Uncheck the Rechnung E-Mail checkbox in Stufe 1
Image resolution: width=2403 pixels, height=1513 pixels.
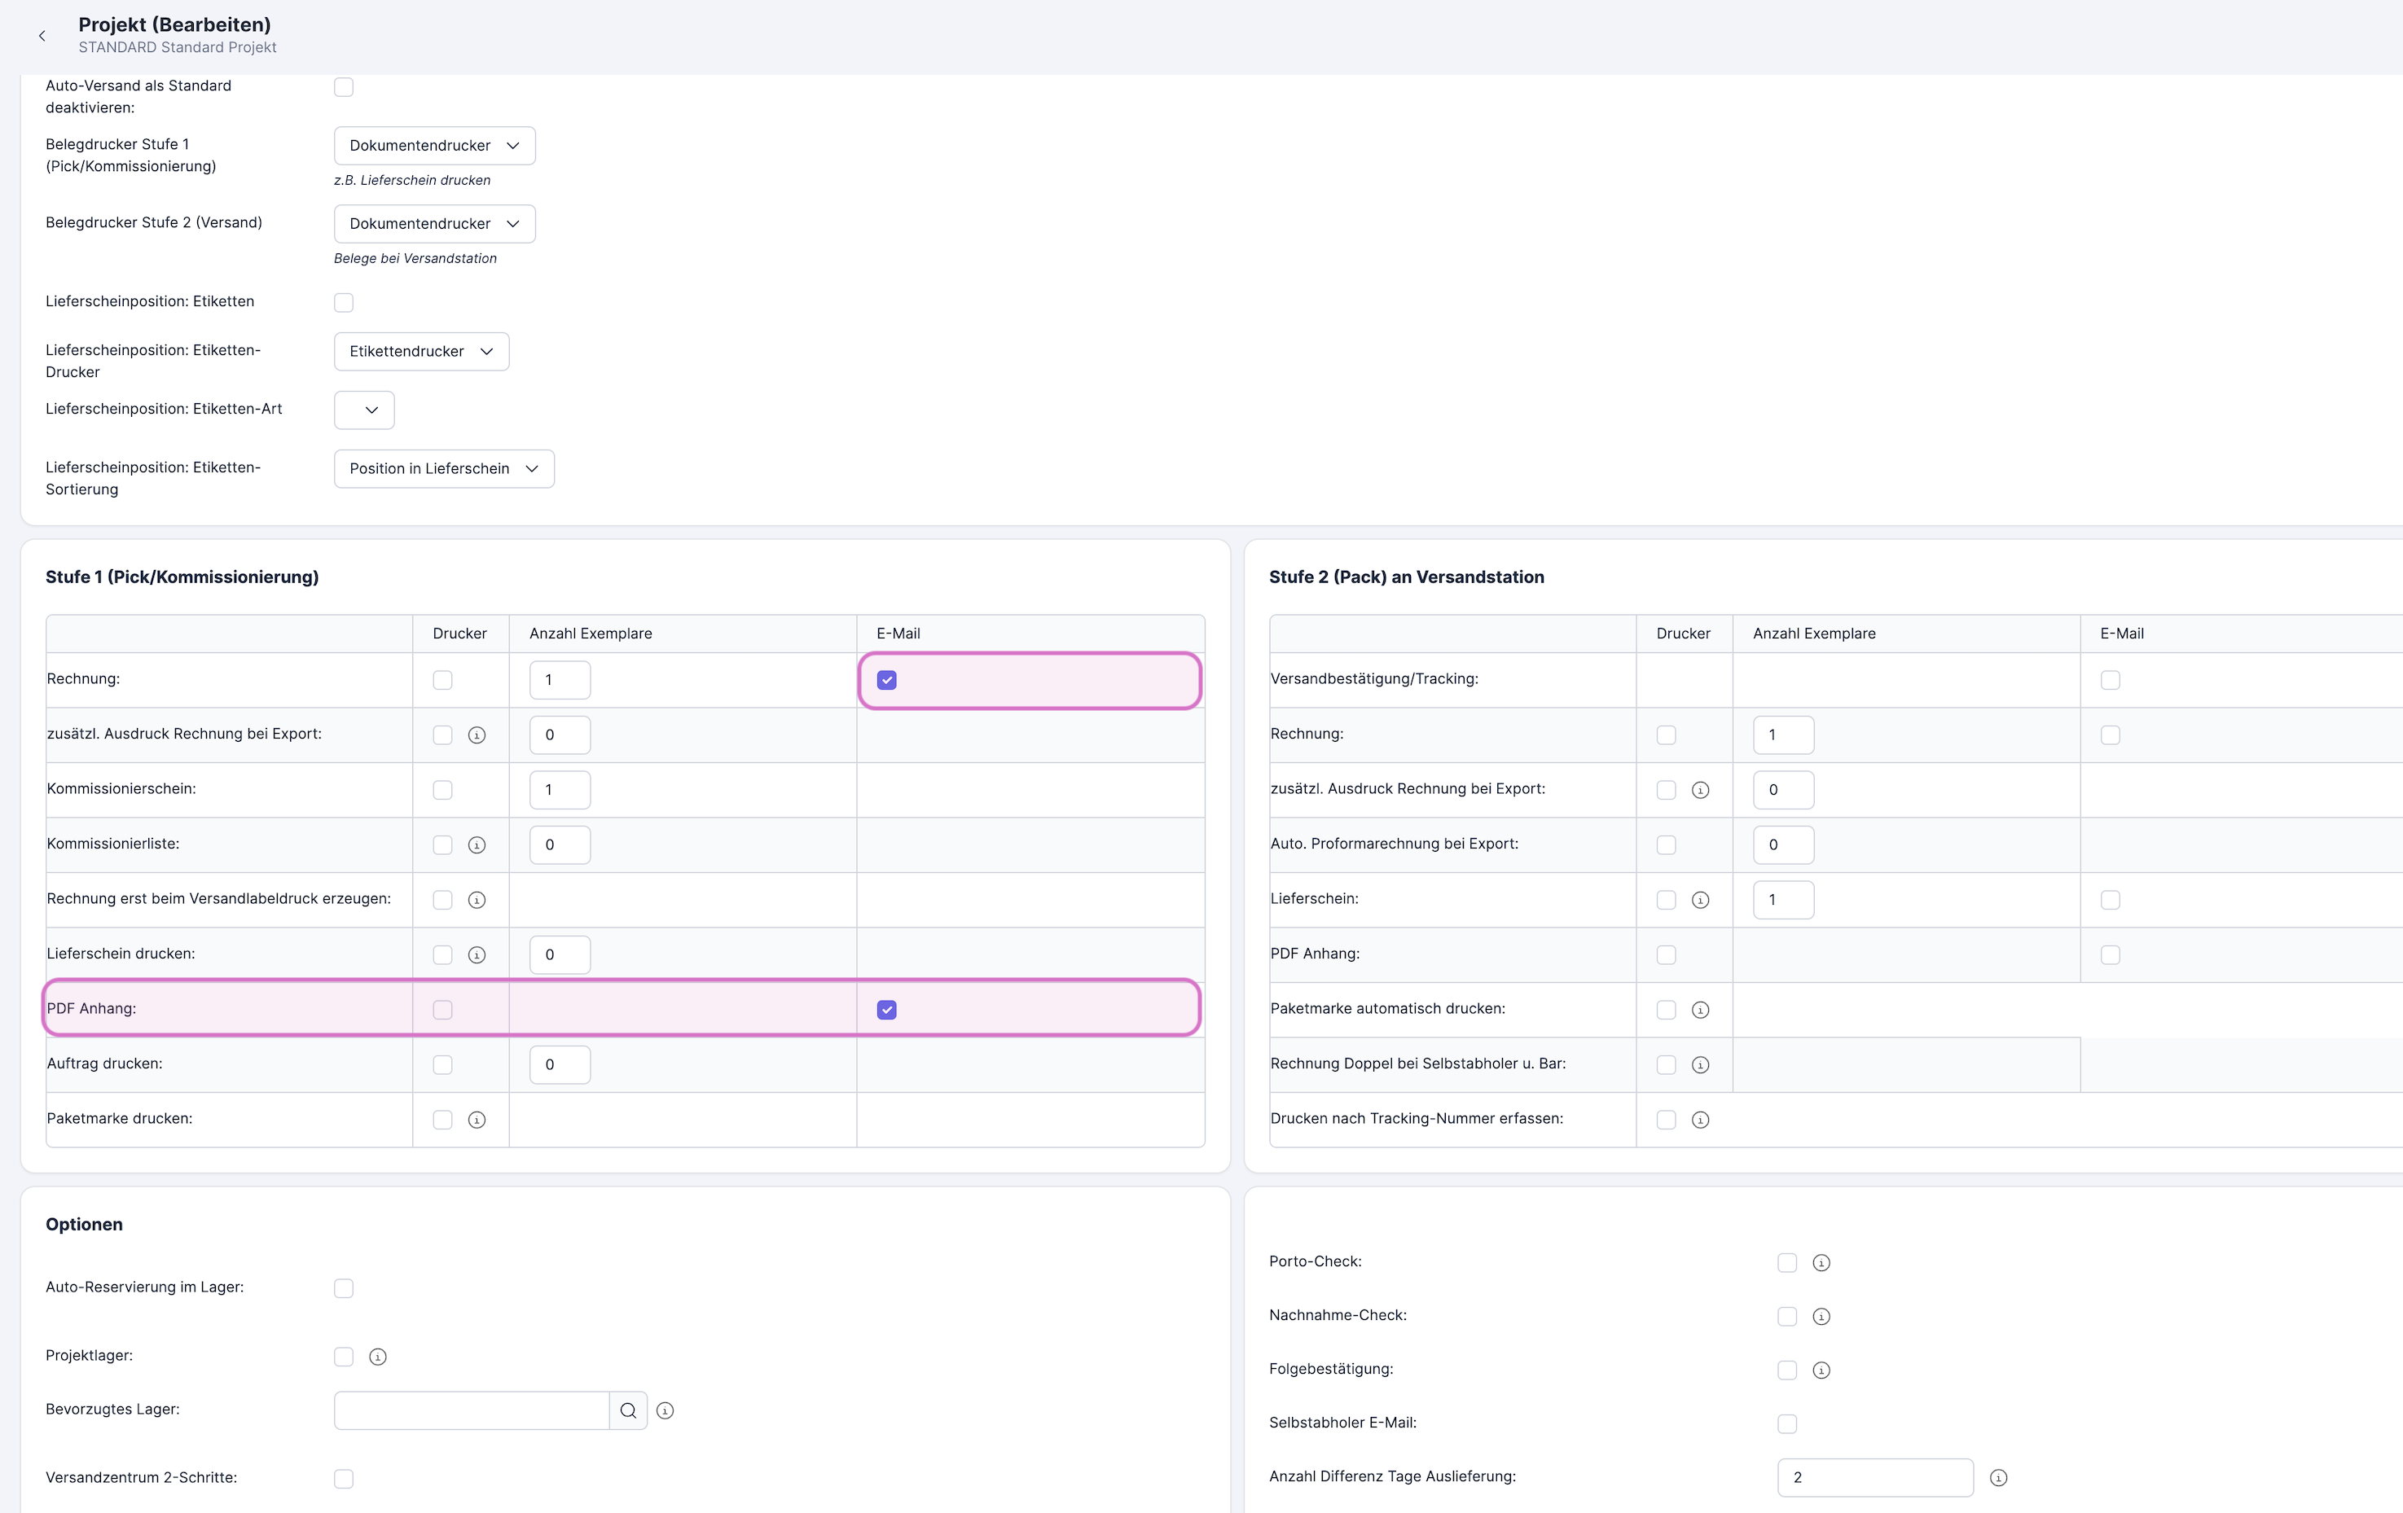click(886, 680)
